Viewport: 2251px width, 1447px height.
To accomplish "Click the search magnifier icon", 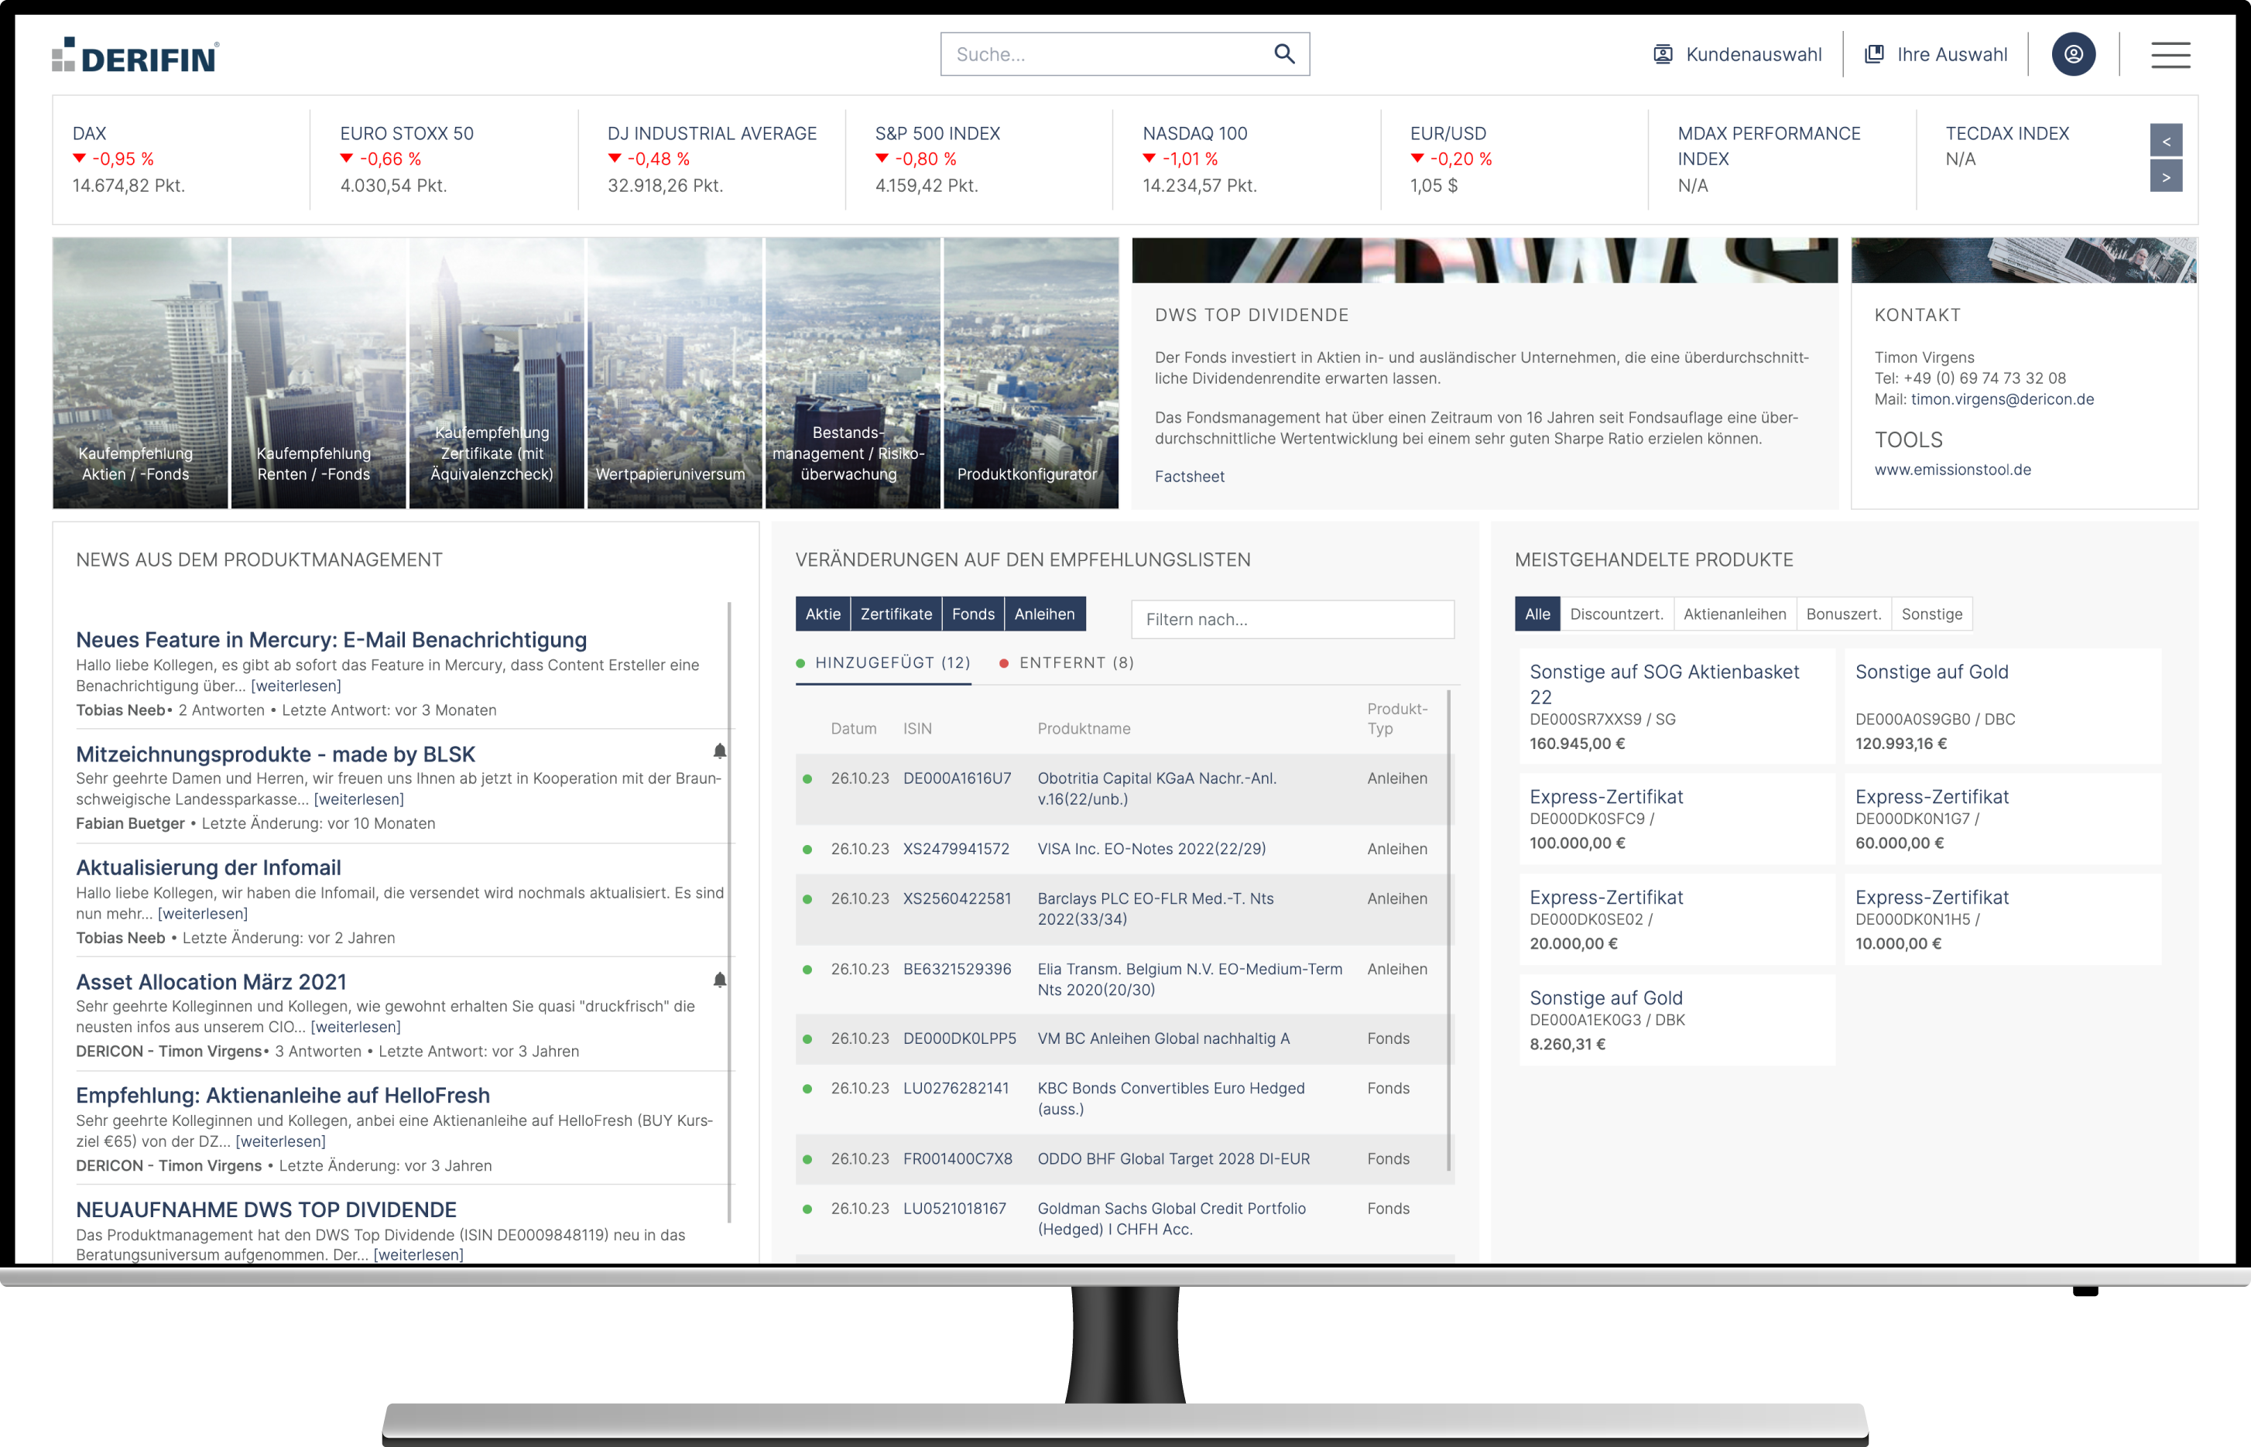I will point(1284,53).
